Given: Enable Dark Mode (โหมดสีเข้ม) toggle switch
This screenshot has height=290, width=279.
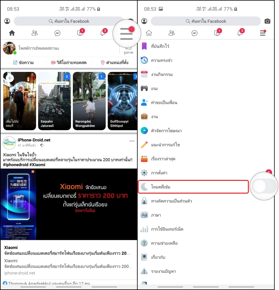Looking at the screenshot, I should pyautogui.click(x=263, y=186).
